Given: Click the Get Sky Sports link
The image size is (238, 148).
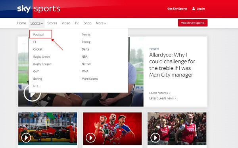Looking at the screenshot, I should tap(177, 9).
